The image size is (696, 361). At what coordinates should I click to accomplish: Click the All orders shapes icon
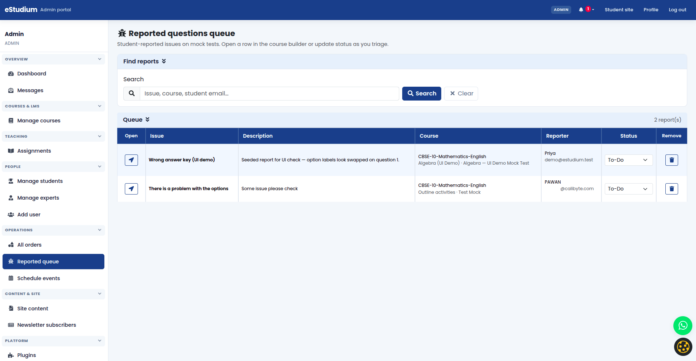11,245
